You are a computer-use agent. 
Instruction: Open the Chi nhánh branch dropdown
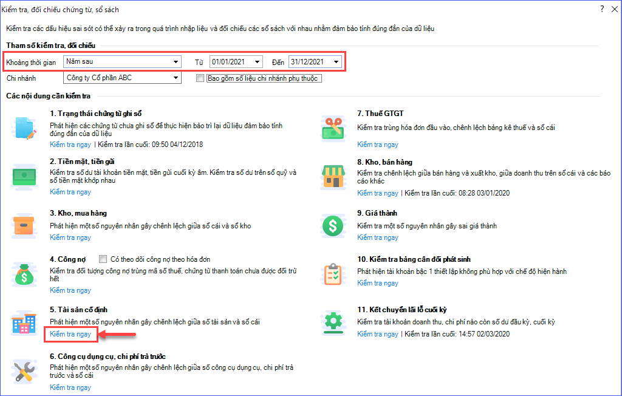pos(176,78)
